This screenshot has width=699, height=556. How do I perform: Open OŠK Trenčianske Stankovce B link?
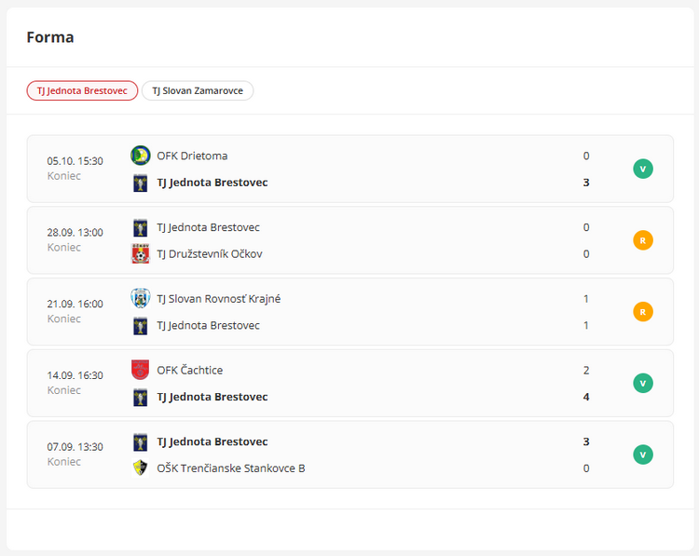(x=230, y=468)
